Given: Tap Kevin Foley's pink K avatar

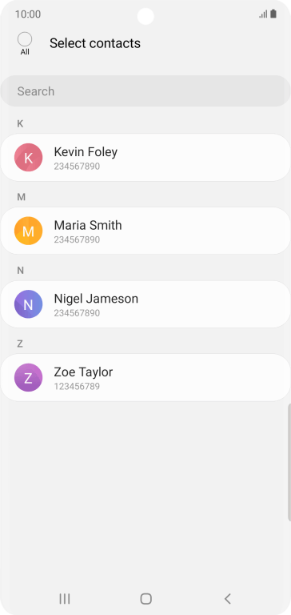Looking at the screenshot, I should tap(28, 158).
